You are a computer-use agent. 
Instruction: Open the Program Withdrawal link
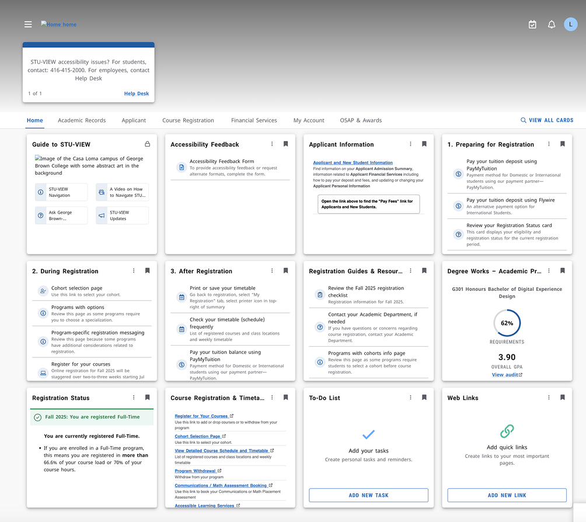coord(198,471)
